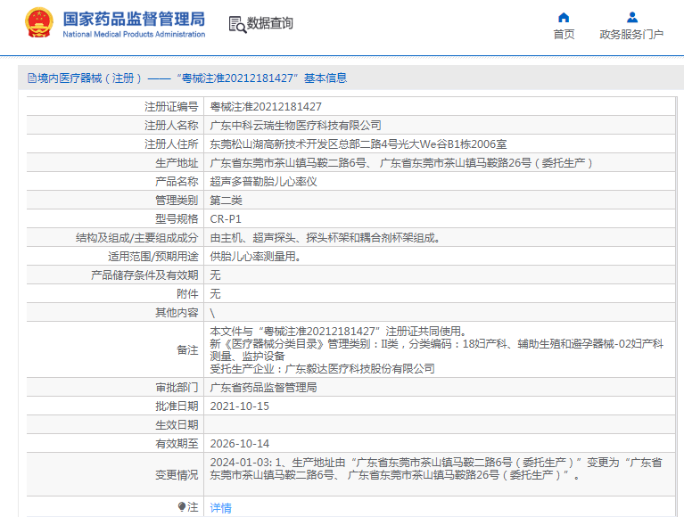Select intended use 供胎儿心率测量用。
Viewport: 684px width, 517px height.
pos(256,257)
